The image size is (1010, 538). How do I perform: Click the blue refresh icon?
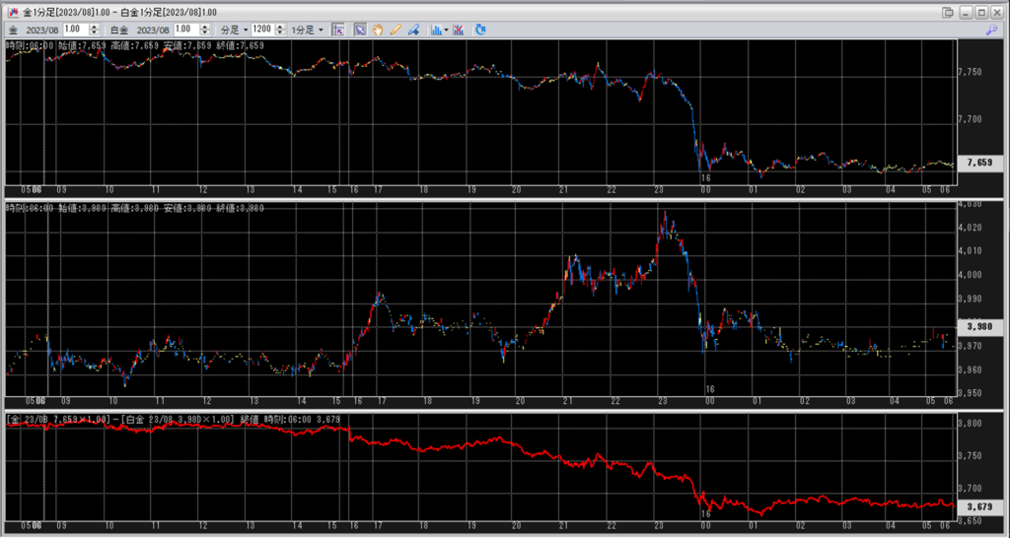[x=480, y=30]
